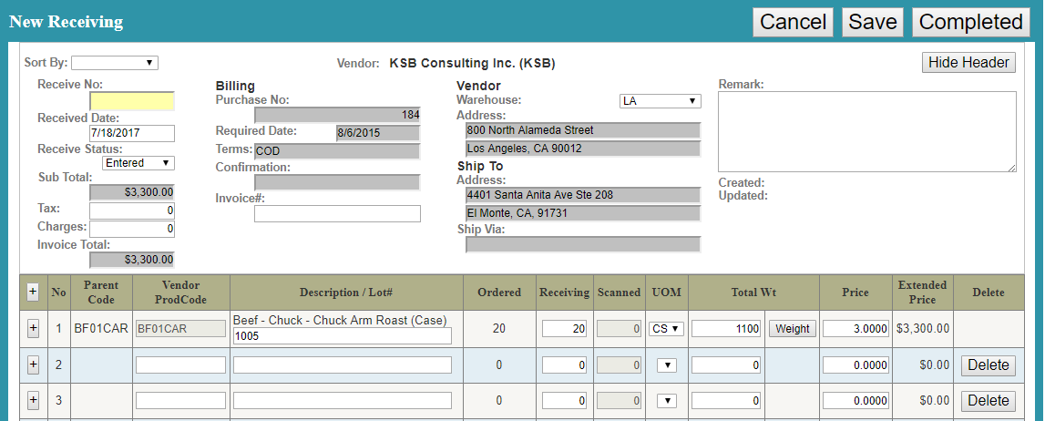This screenshot has width=1045, height=421.
Task: Edit the Total Wt field showing 1100
Action: [726, 328]
